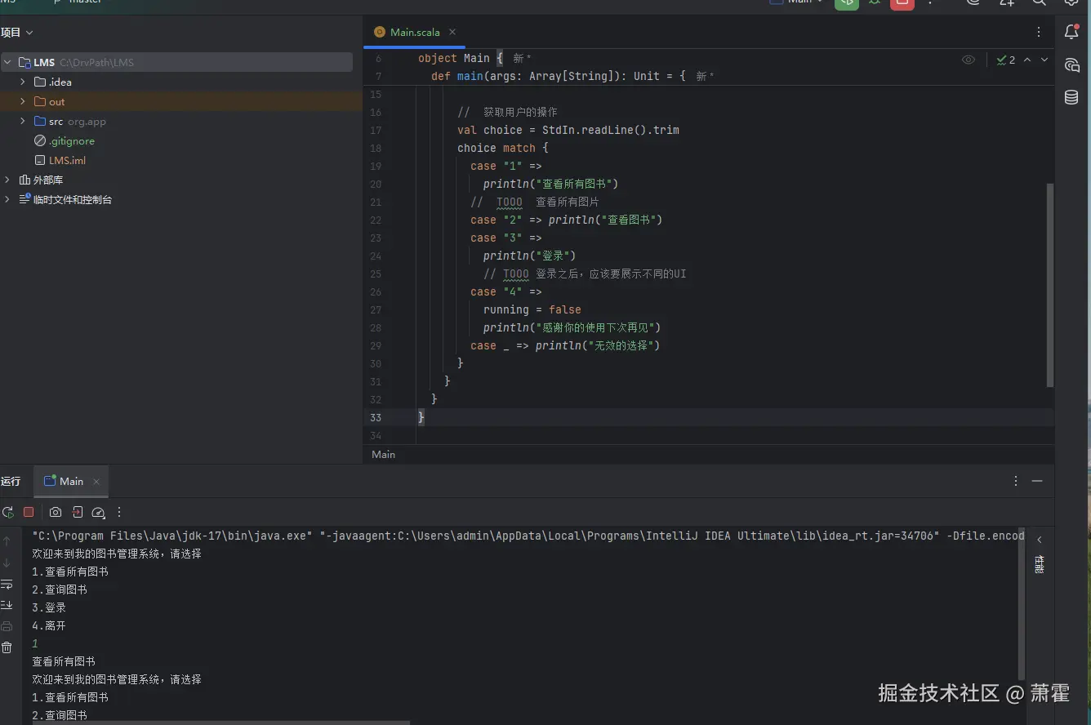Open the Database tool window

pos(1071,98)
